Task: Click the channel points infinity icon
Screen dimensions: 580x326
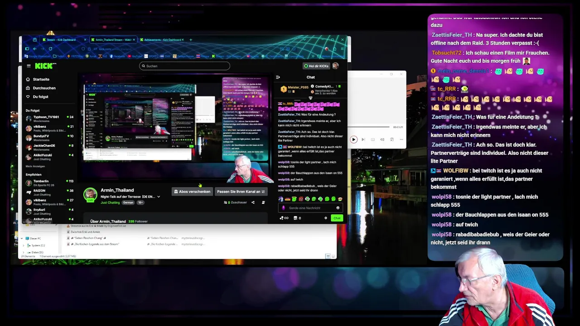Action: (284, 218)
